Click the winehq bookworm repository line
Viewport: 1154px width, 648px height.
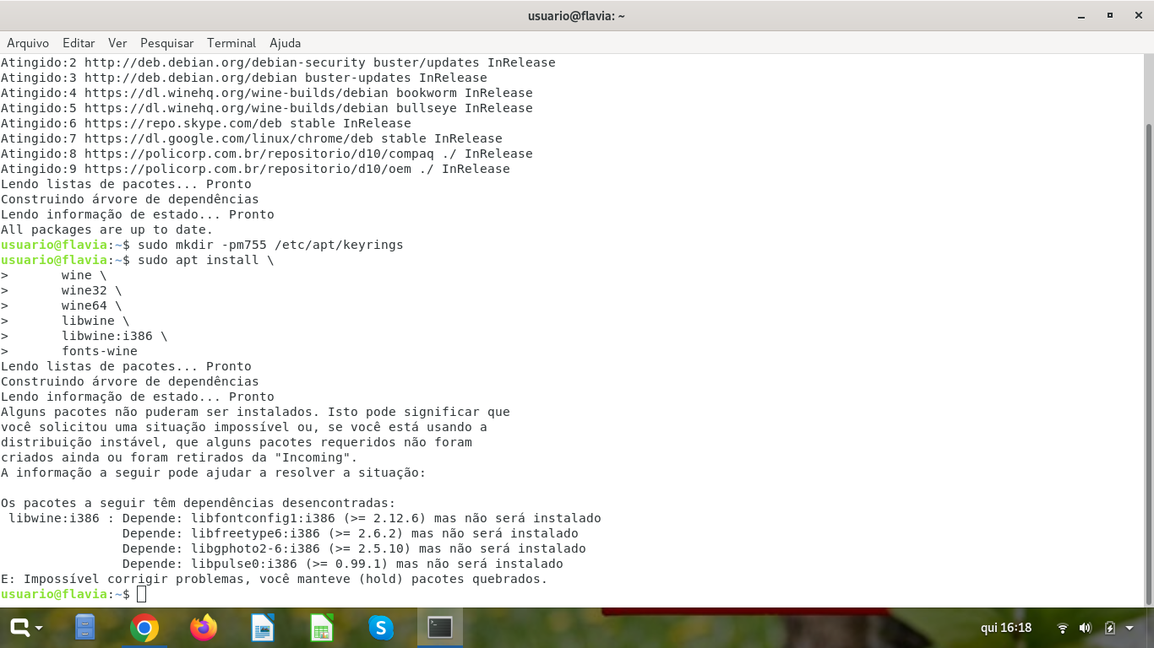point(267,93)
